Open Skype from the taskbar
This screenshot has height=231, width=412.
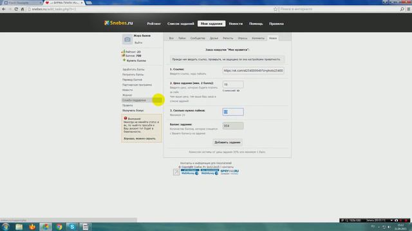(72, 227)
